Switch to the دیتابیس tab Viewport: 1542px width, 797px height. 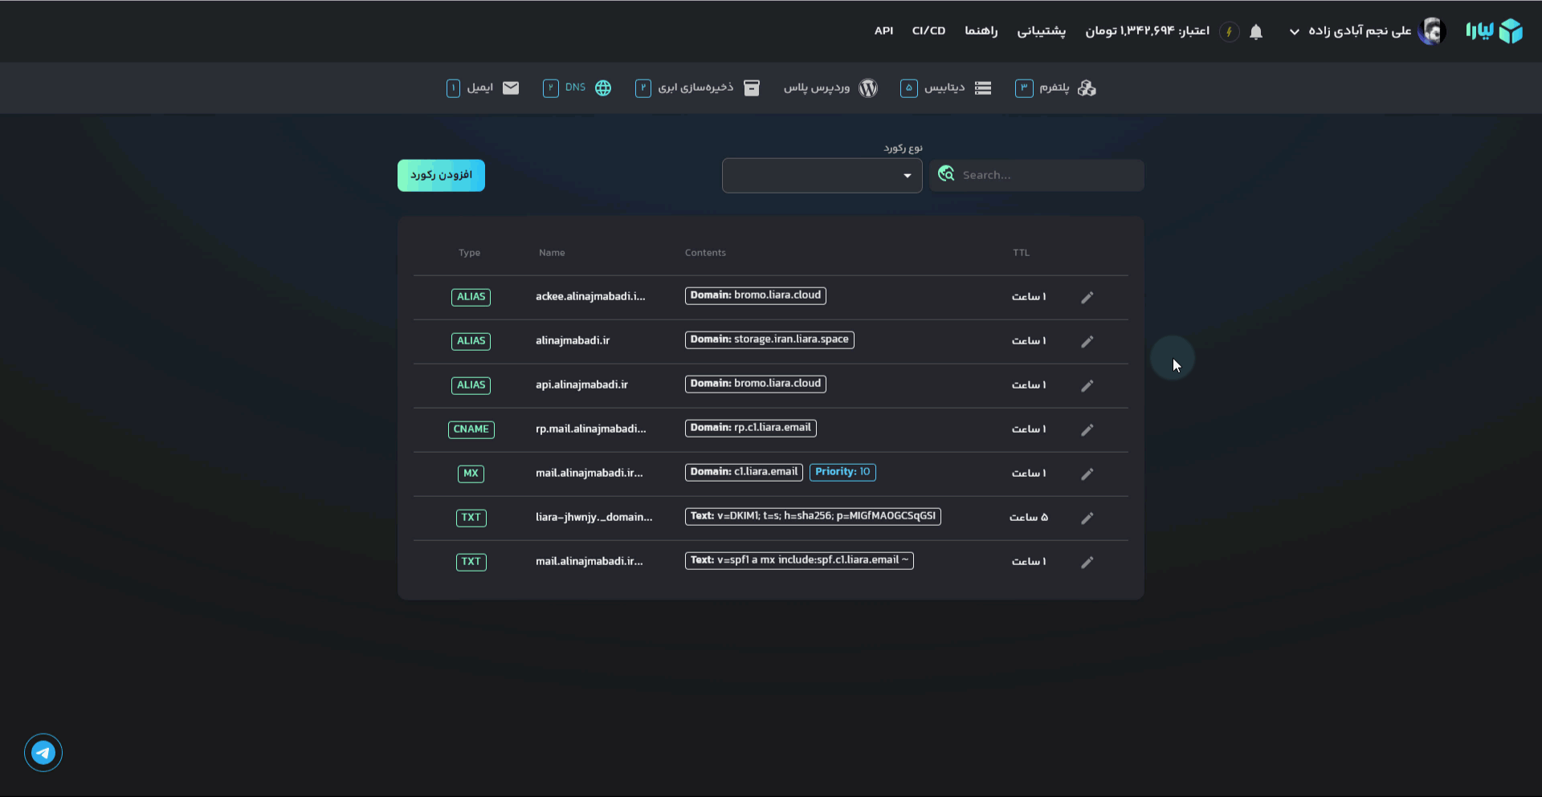pos(946,87)
